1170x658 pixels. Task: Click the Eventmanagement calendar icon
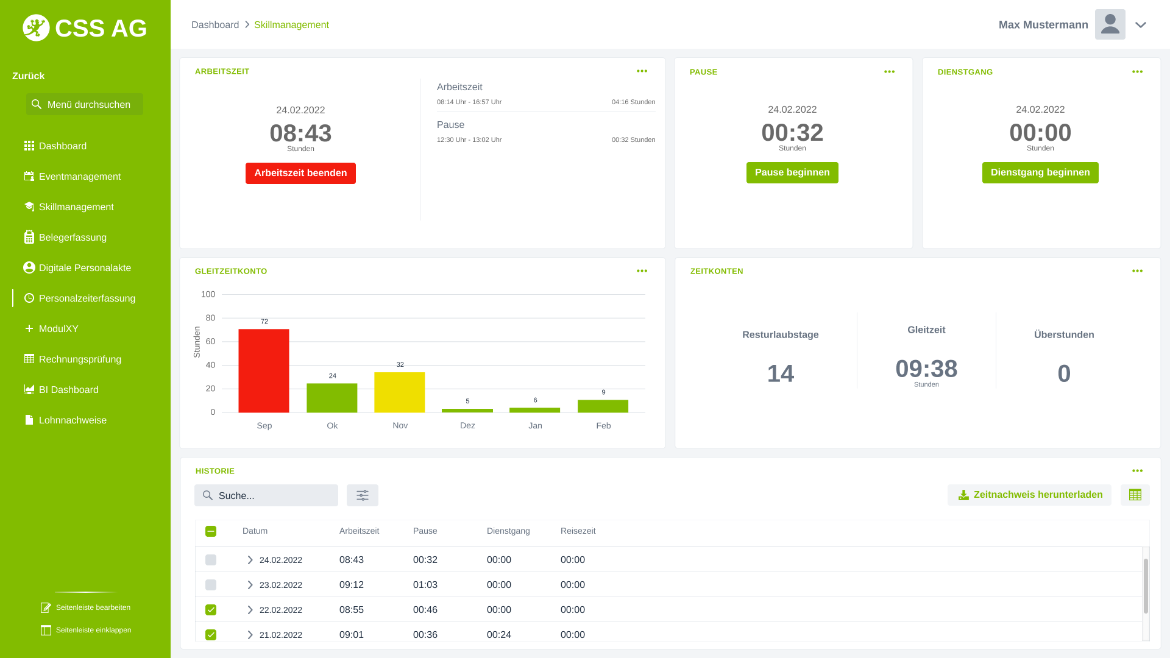(29, 176)
